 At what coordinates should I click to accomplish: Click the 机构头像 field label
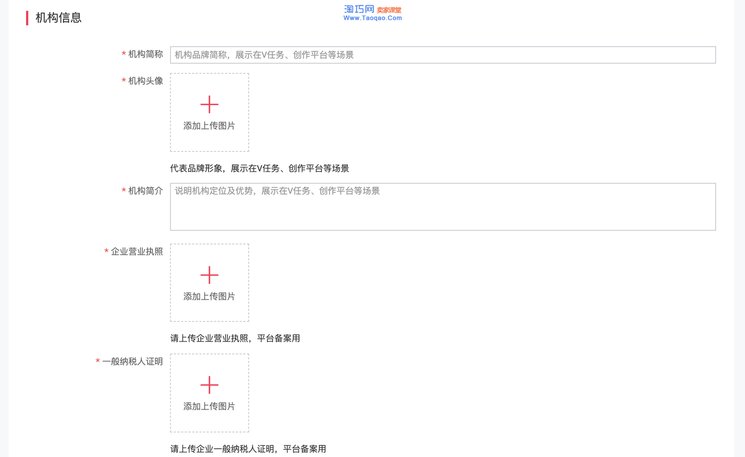point(145,81)
